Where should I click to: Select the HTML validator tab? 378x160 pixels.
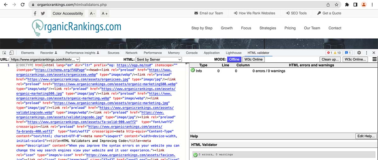pos(258,53)
